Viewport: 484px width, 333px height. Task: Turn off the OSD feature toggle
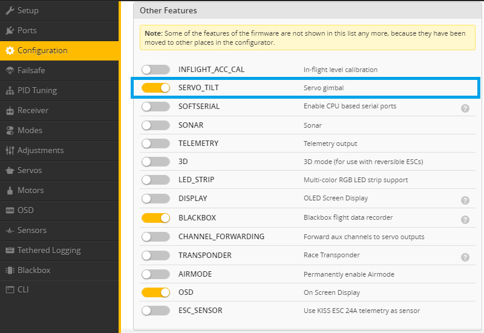point(155,292)
